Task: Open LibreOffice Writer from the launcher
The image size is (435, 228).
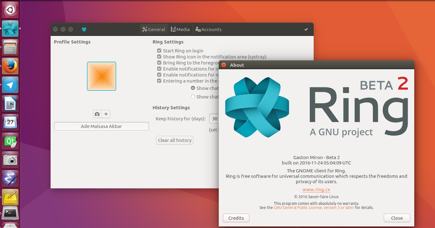Action: [10, 104]
